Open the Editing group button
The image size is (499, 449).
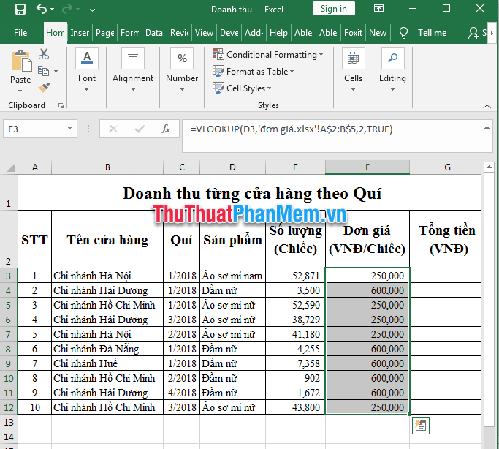pyautogui.click(x=392, y=68)
